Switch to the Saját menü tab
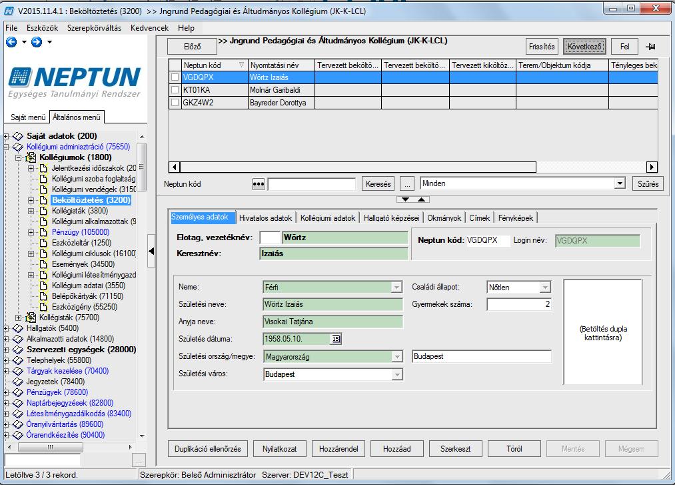Image resolution: width=675 pixels, height=485 pixels. (28, 117)
